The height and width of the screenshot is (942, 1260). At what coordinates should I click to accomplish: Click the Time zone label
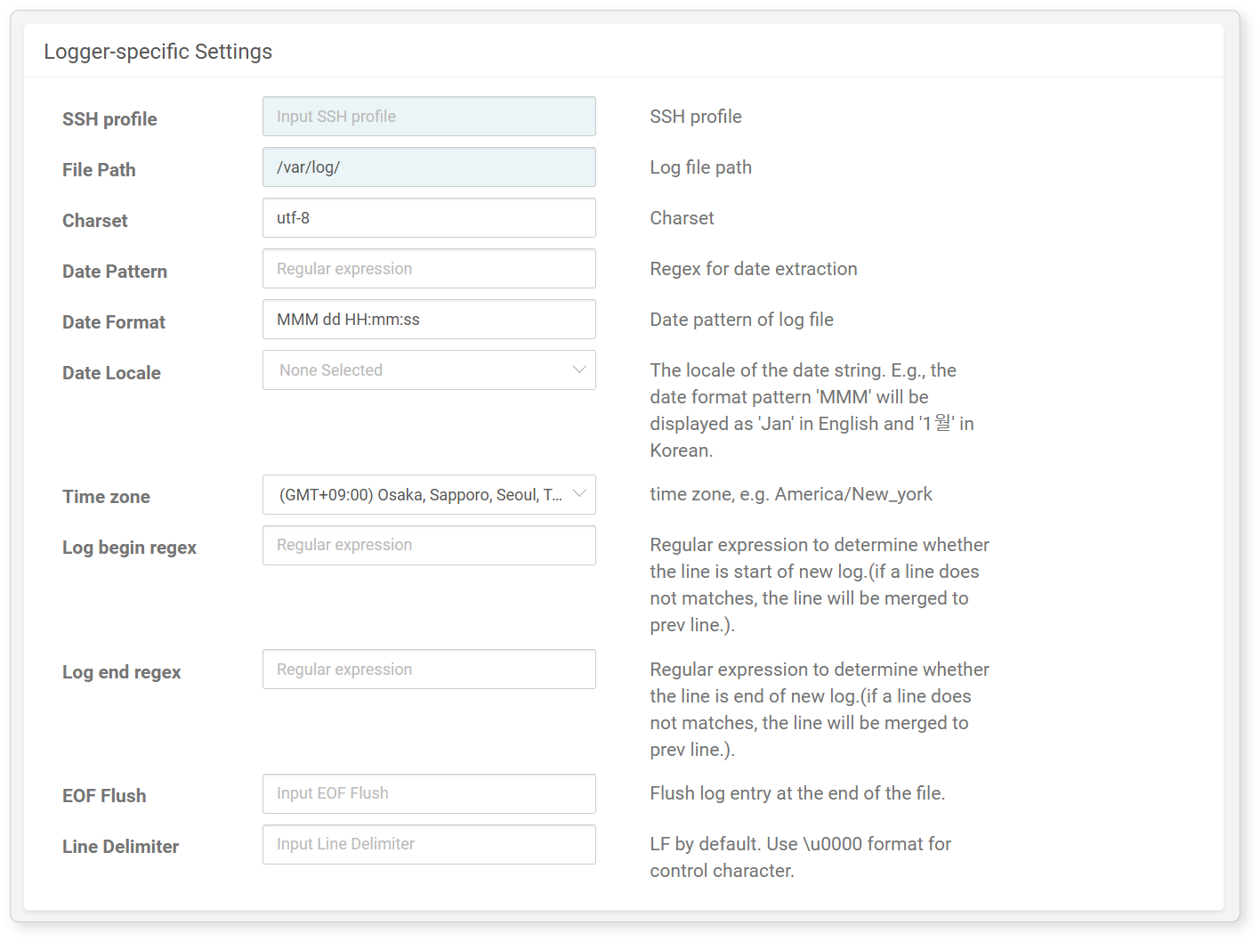point(106,497)
